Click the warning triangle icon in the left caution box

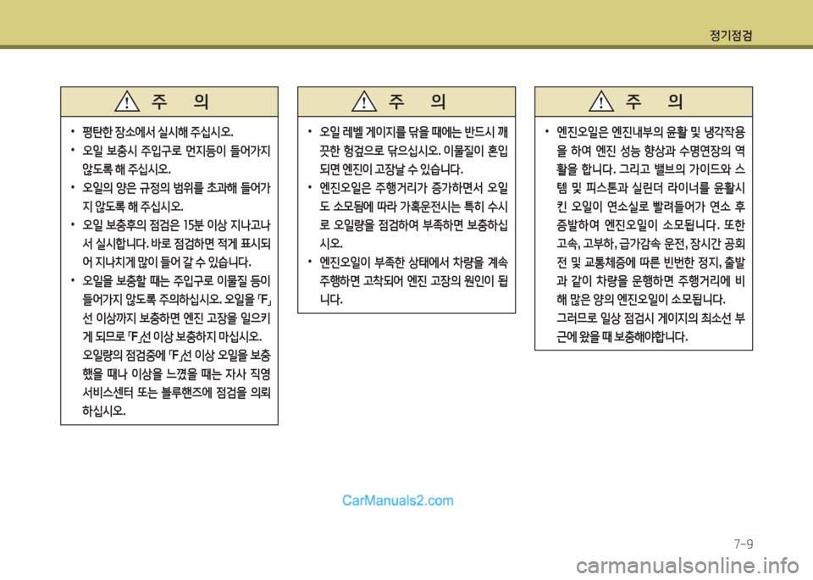pos(127,102)
